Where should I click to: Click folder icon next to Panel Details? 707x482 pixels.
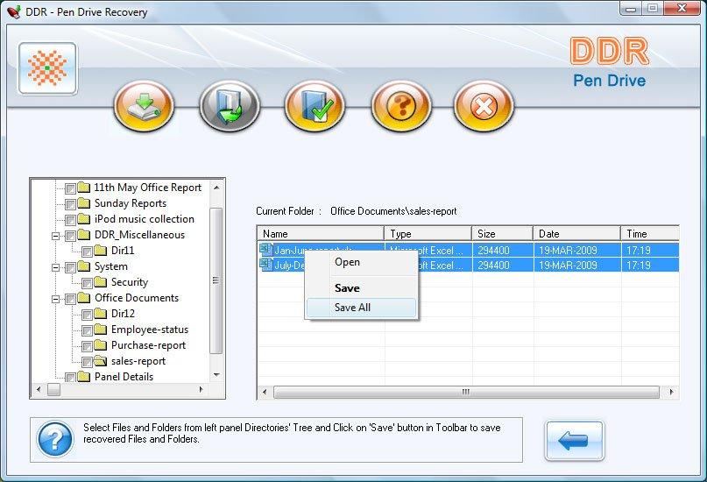[83, 377]
